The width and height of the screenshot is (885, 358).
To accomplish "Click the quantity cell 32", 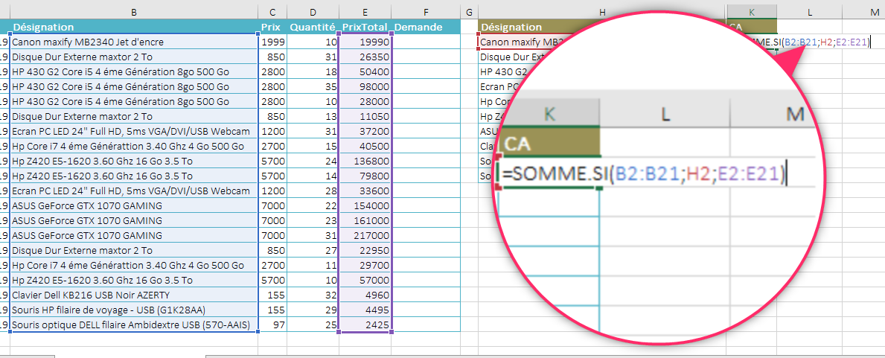I will pos(313,295).
